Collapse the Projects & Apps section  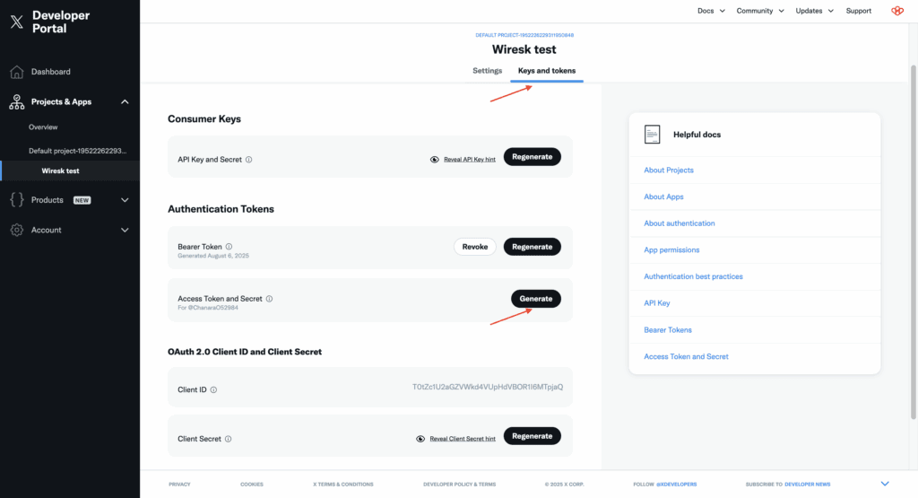click(125, 102)
